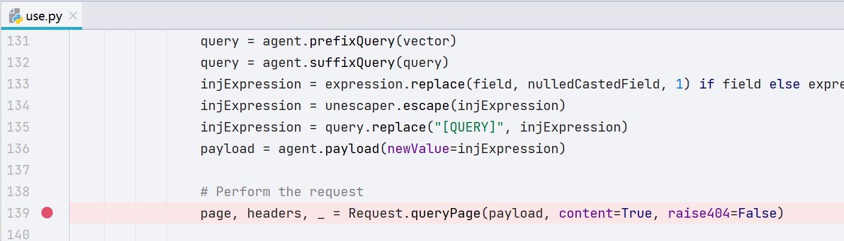
Task: Click 'payload' variable on line 136
Action: tap(228, 149)
